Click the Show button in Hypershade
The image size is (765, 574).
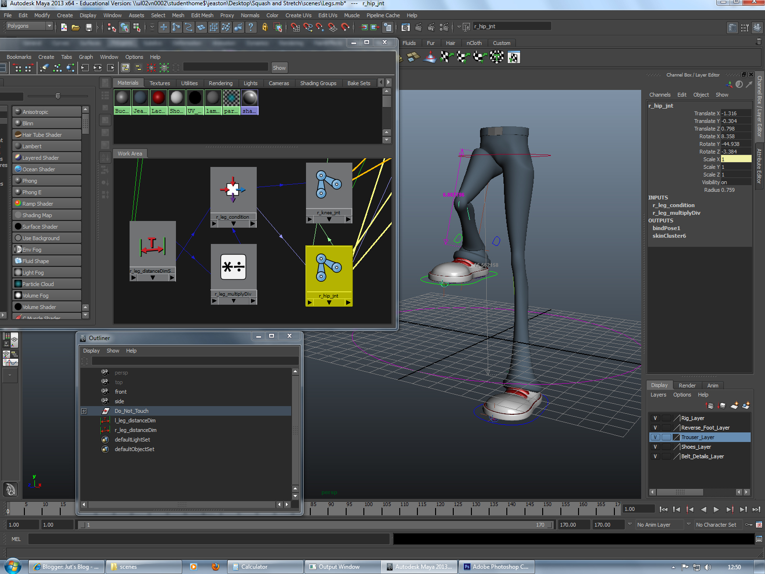coord(279,67)
